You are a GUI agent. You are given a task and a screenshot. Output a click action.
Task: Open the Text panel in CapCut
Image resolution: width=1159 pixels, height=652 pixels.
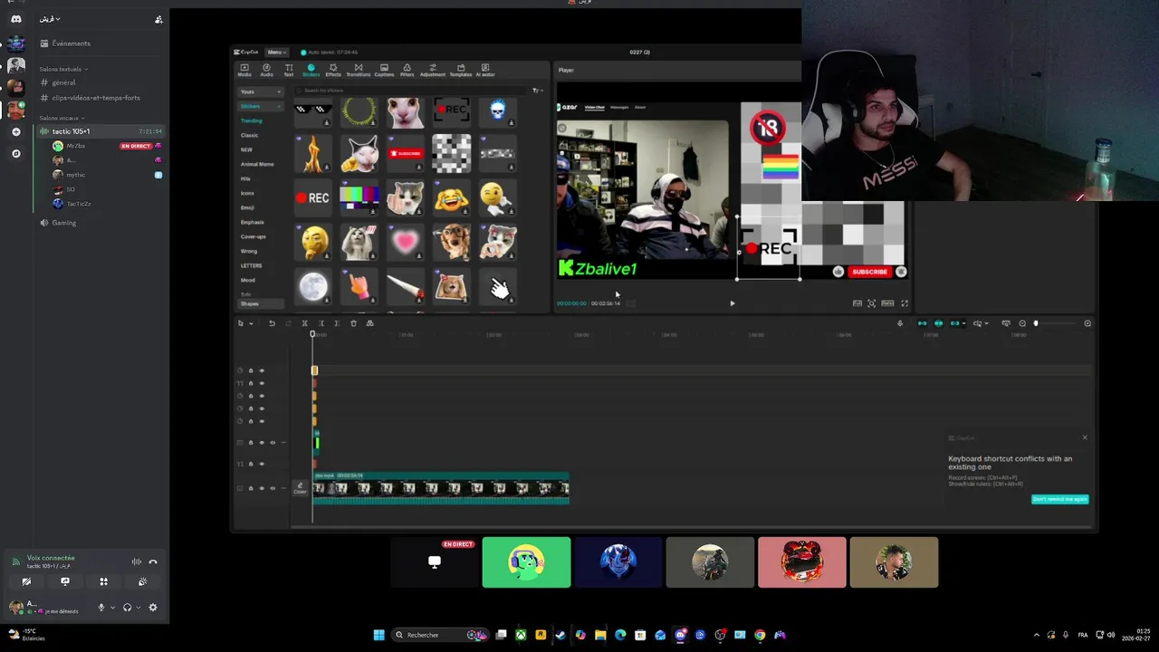(289, 70)
